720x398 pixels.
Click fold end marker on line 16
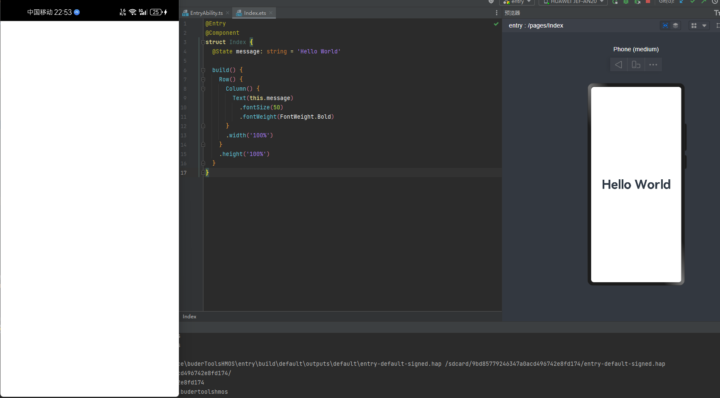pyautogui.click(x=203, y=164)
